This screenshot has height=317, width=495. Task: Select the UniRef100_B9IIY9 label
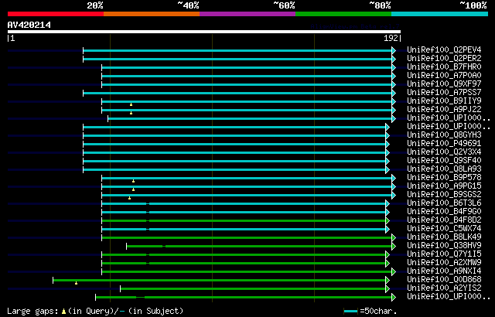pos(444,101)
